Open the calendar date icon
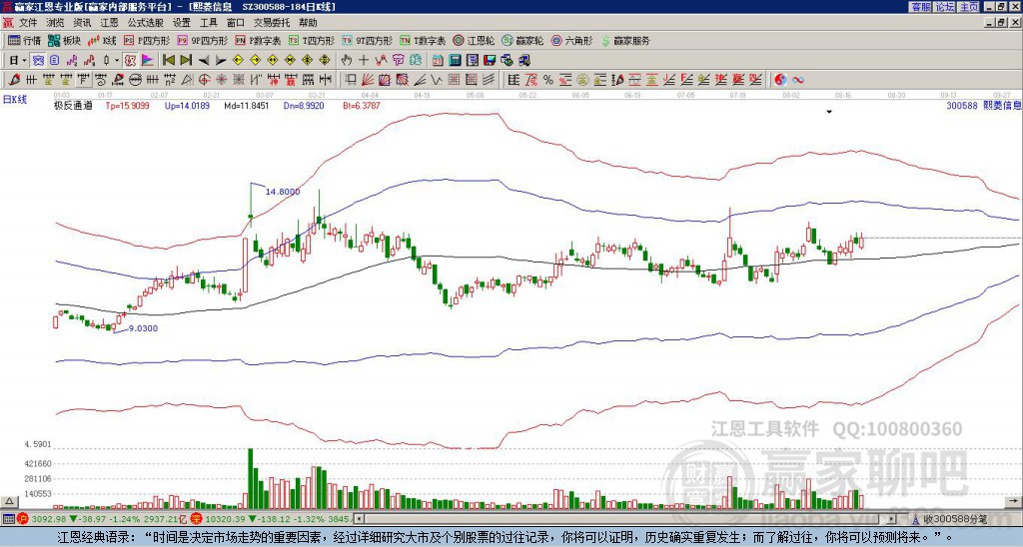Viewport: 1023px width, 547px height. coord(438,60)
